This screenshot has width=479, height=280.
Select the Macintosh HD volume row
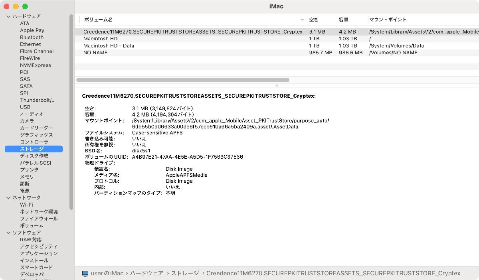pos(277,39)
